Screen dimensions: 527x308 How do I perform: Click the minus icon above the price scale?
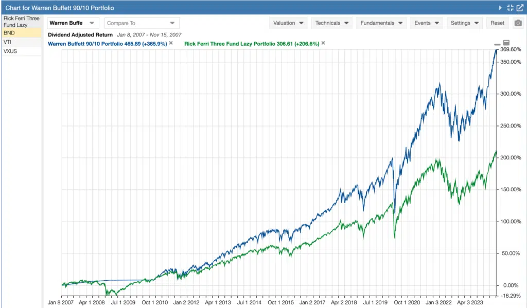pos(497,44)
